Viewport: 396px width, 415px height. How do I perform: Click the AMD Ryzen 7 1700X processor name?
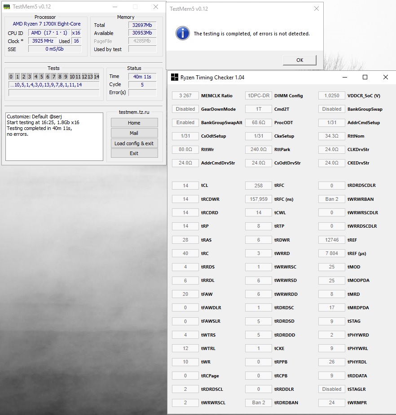tap(47, 24)
